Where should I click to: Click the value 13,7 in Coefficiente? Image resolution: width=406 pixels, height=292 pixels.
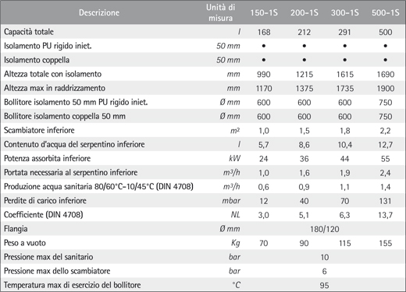tap(386, 215)
